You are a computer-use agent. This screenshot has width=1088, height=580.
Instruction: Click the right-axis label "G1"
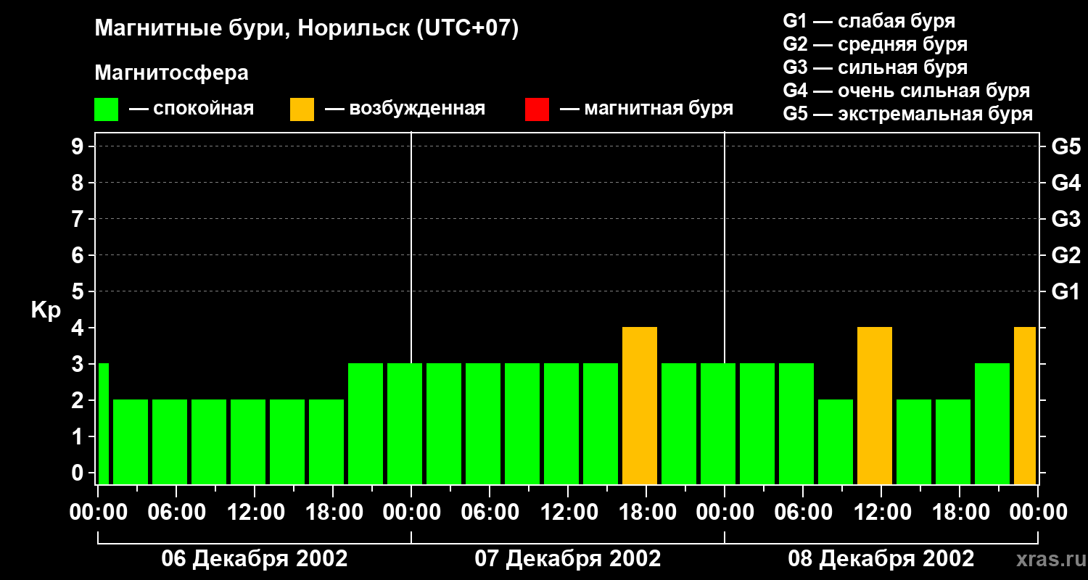point(1066,291)
